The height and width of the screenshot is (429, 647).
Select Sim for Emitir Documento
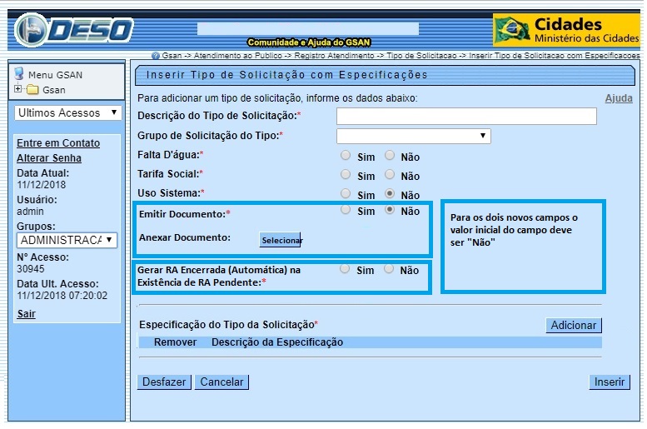coord(346,210)
